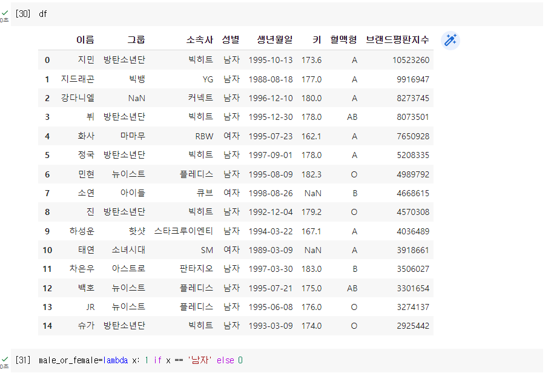Click the birthdate cell 1998-08-26
Image resolution: width=548 pixels, height=376 pixels.
click(271, 193)
